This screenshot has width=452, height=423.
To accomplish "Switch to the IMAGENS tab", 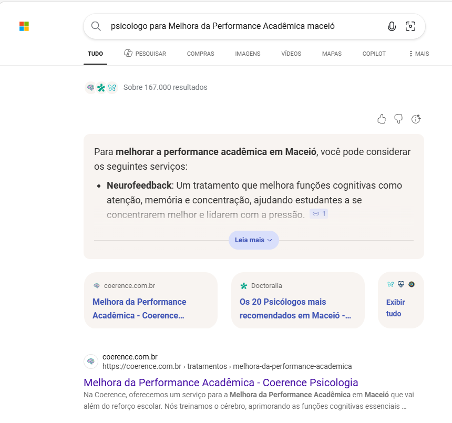I will 248,54.
